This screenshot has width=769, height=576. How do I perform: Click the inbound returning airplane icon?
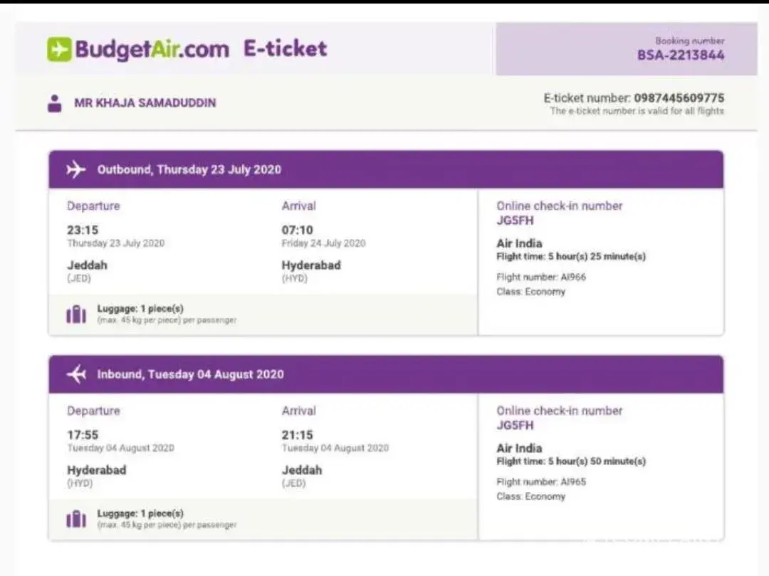pyautogui.click(x=75, y=374)
